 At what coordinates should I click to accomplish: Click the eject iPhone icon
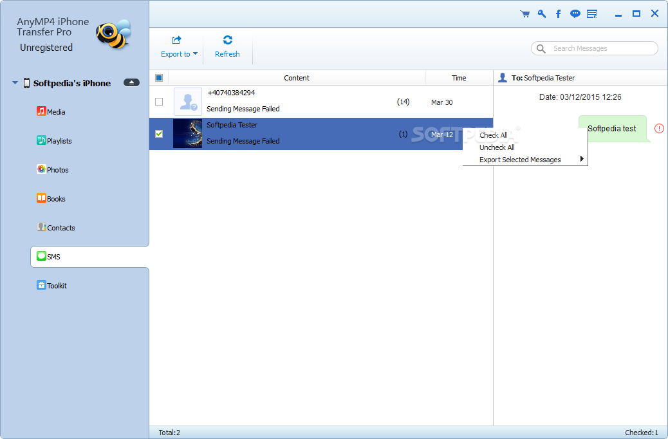click(x=132, y=82)
